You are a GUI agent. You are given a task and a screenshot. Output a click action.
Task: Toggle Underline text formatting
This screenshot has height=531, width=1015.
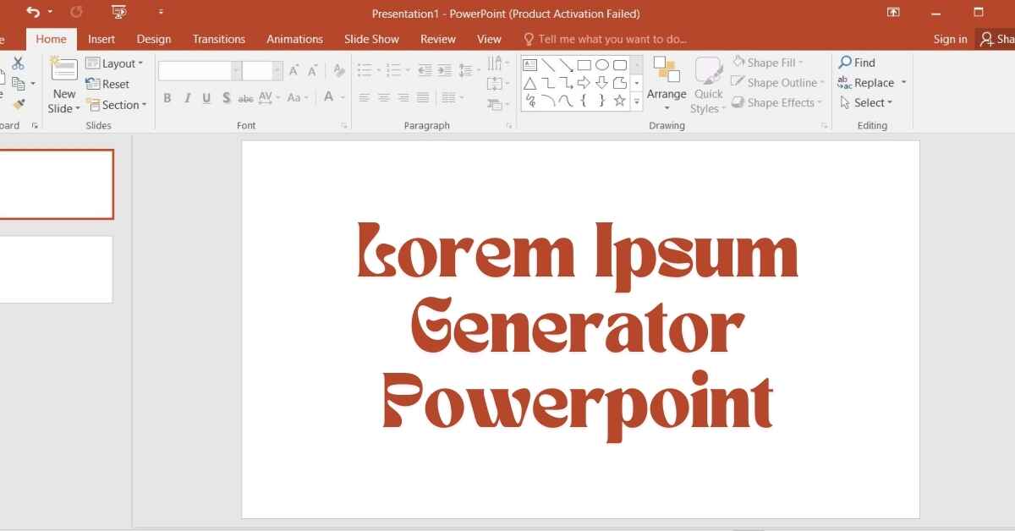(x=206, y=98)
